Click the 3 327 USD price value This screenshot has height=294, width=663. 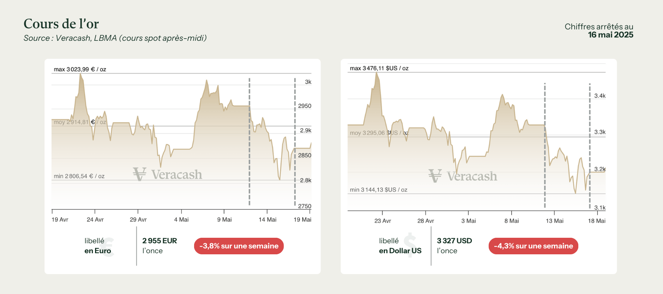click(x=454, y=241)
